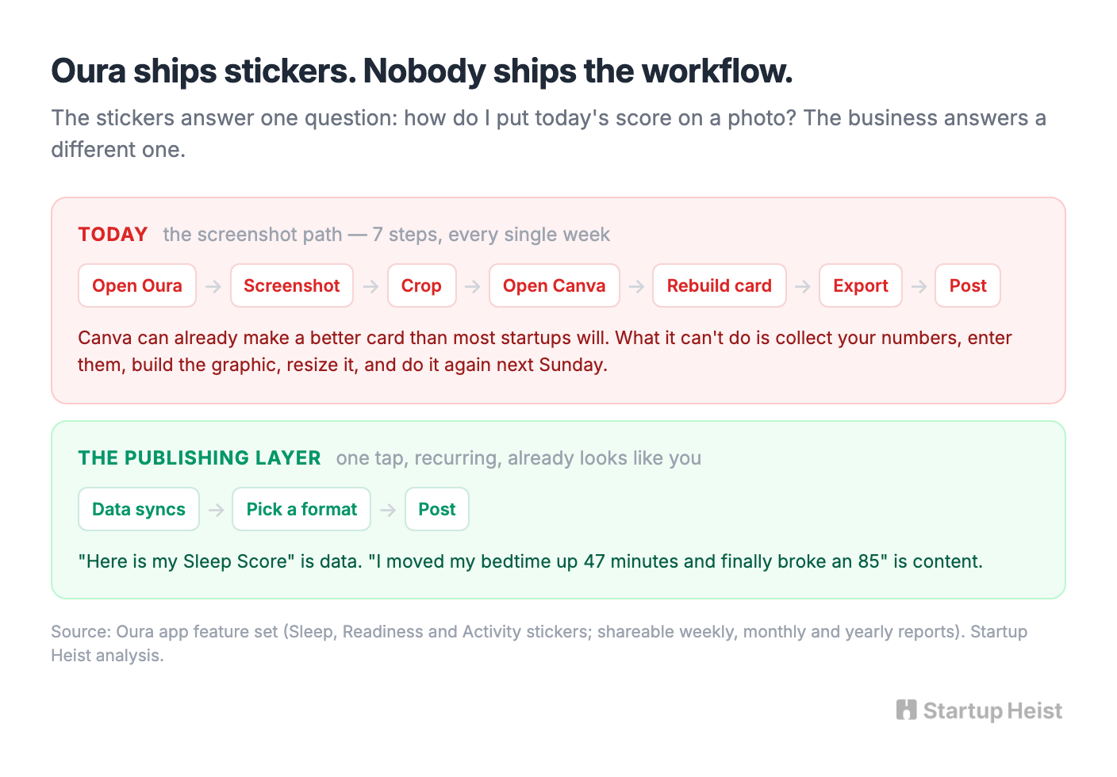The height and width of the screenshot is (777, 1117).
Task: Choose the Crop step chip
Action: tap(422, 285)
